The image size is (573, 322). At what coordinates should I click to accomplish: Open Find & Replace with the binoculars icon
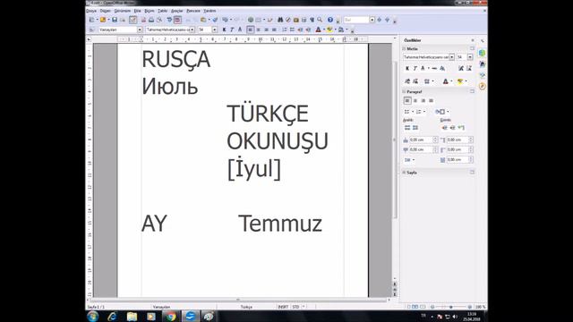click(279, 20)
